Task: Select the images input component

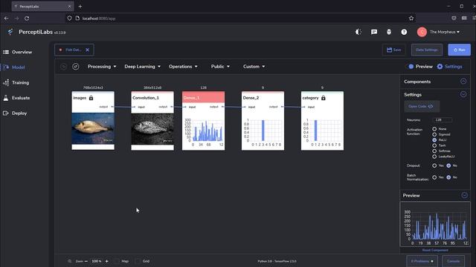Action: click(x=93, y=120)
